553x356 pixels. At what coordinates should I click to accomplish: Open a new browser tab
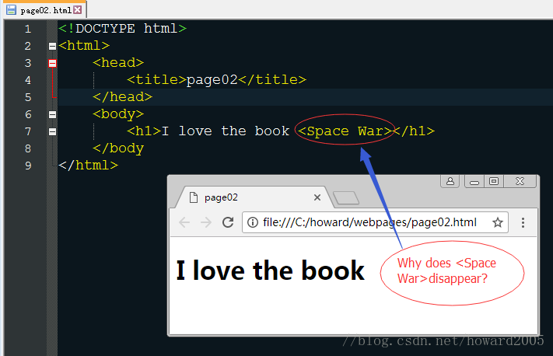click(x=346, y=198)
